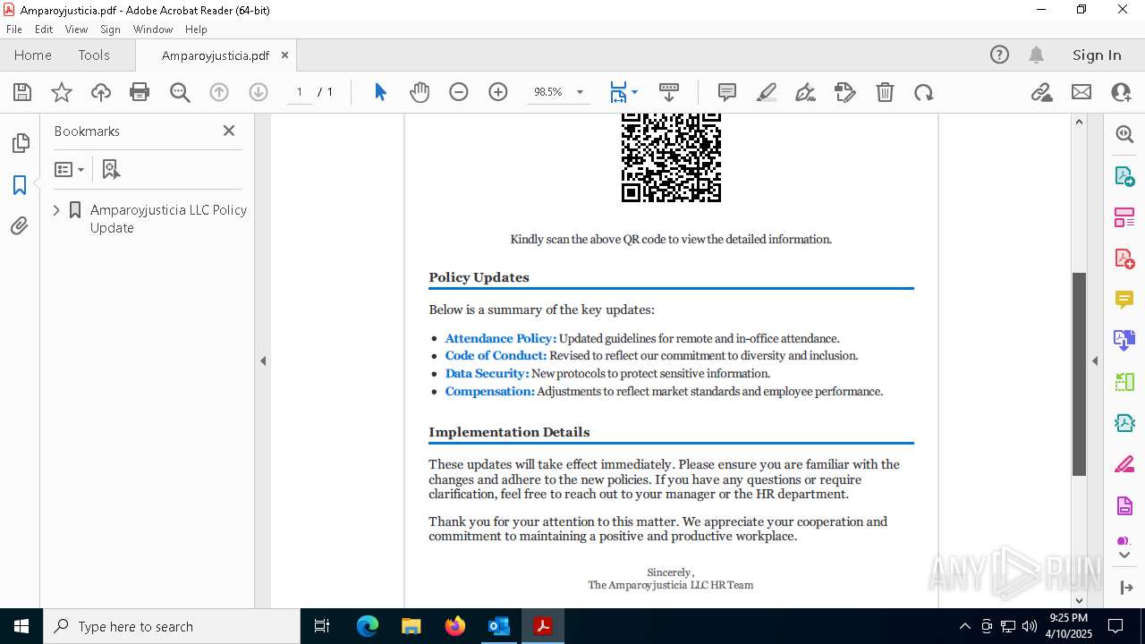Open the Sign menu

(110, 29)
